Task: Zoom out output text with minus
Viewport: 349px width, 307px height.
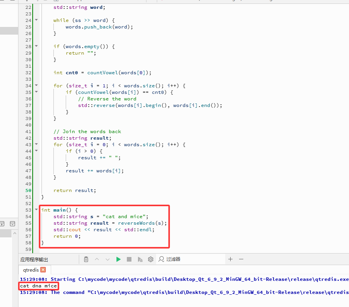Action: click(241, 259)
